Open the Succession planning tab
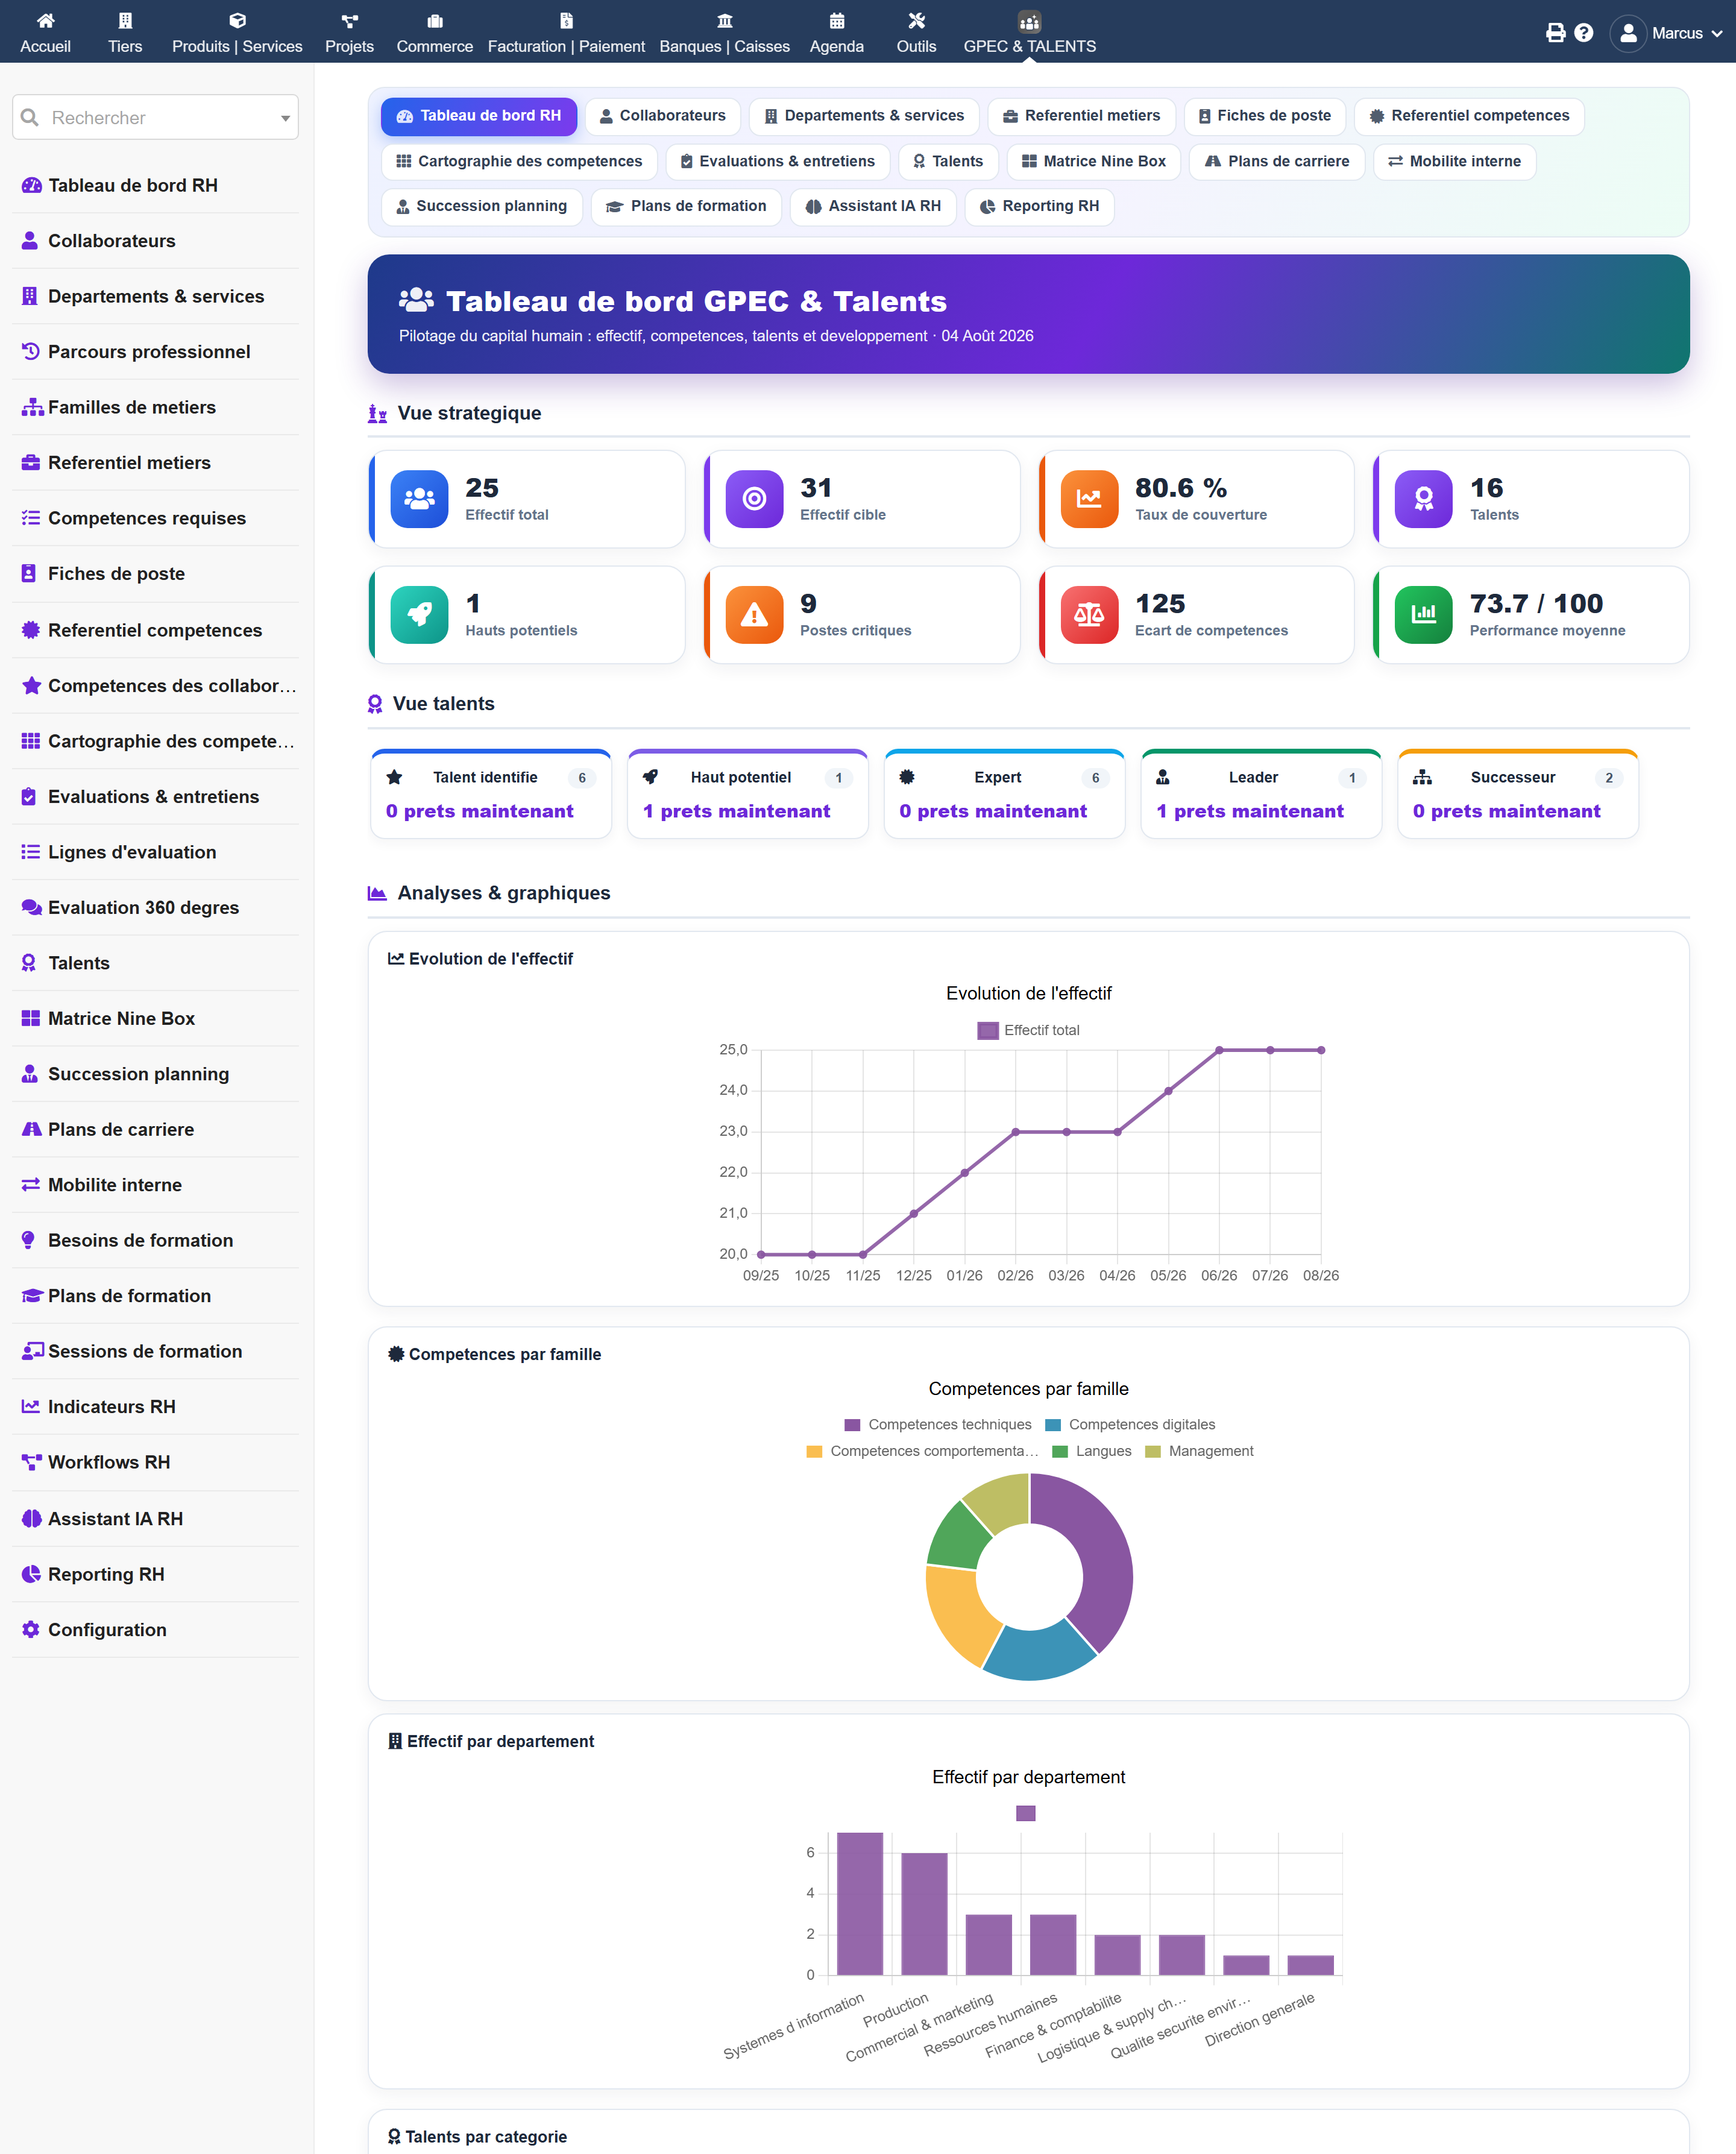The width and height of the screenshot is (1736, 2154). click(x=481, y=206)
